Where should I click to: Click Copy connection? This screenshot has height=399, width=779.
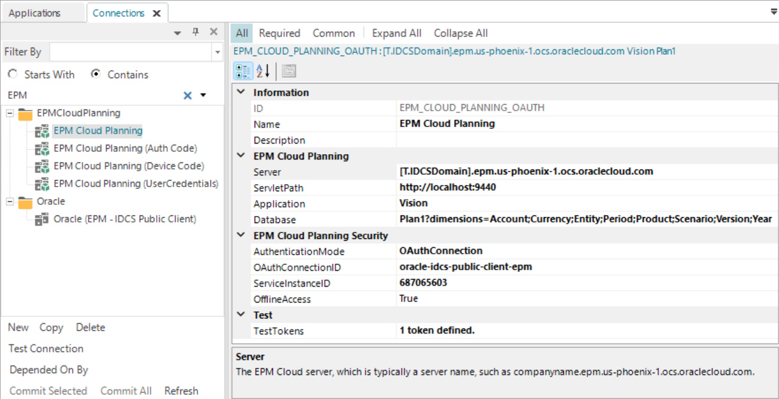[x=51, y=327]
